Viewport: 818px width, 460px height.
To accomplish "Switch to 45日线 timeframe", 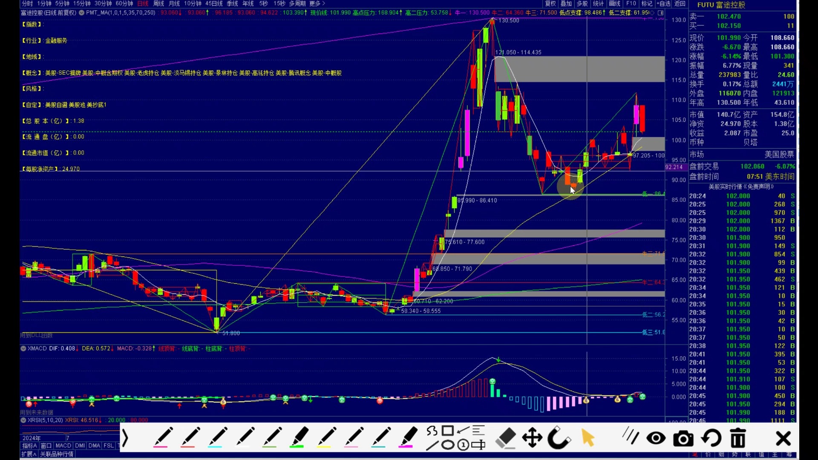I will 214,3.
